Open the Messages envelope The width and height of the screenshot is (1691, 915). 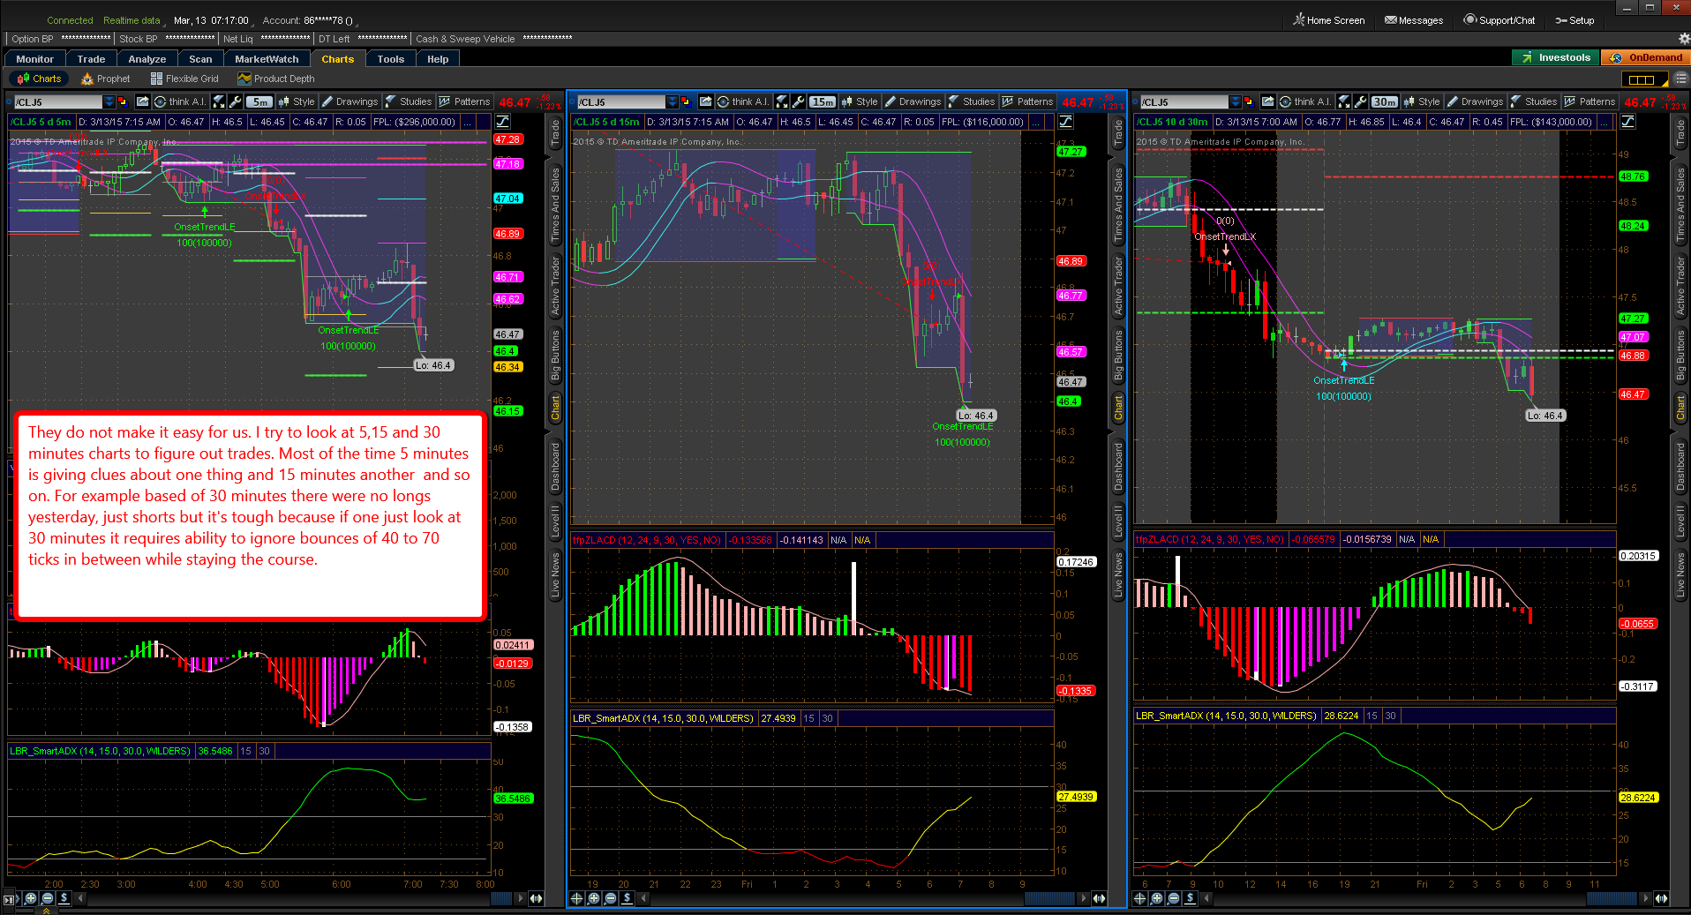pyautogui.click(x=1414, y=20)
